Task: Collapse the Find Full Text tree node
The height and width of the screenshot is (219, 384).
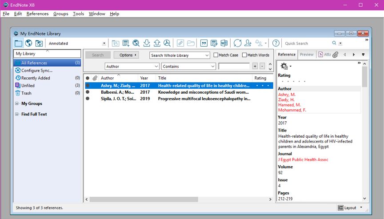Action: (x=17, y=114)
